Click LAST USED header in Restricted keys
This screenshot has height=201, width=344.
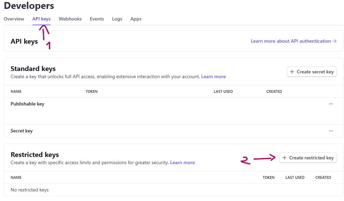(295, 177)
